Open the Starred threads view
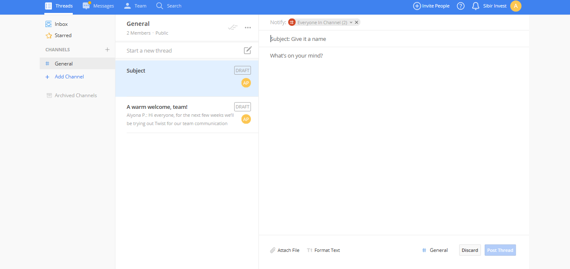The height and width of the screenshot is (269, 570). [x=63, y=35]
